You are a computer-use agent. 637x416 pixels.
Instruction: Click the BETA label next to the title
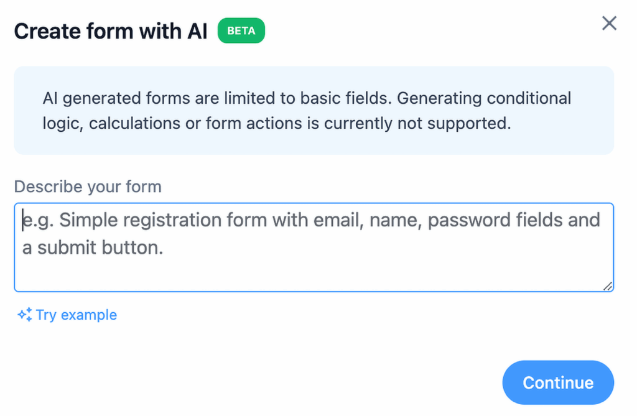241,30
